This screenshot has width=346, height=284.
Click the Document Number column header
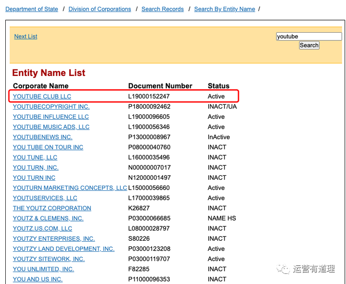coord(160,86)
